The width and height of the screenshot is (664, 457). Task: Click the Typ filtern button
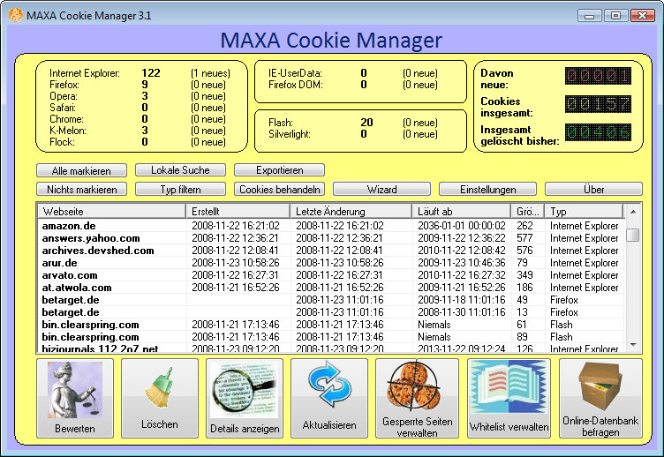(180, 189)
